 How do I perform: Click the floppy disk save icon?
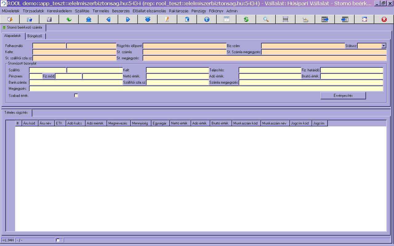point(49,19)
